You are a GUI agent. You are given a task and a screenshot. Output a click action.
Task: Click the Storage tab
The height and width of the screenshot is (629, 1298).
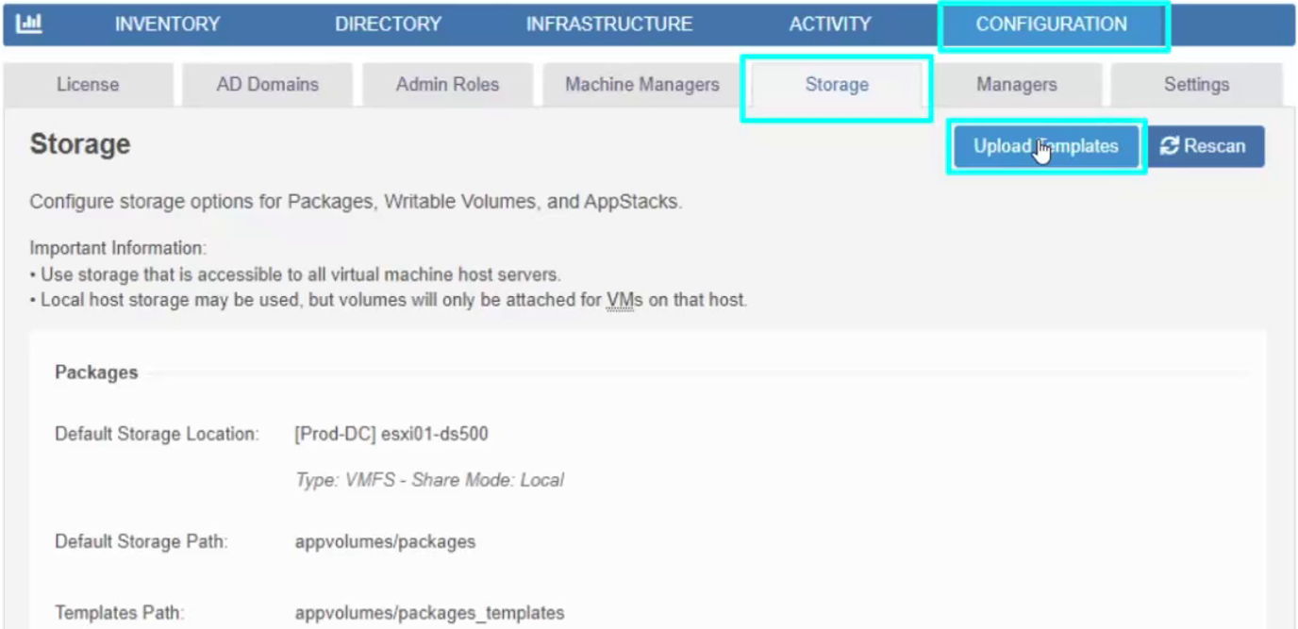point(837,85)
